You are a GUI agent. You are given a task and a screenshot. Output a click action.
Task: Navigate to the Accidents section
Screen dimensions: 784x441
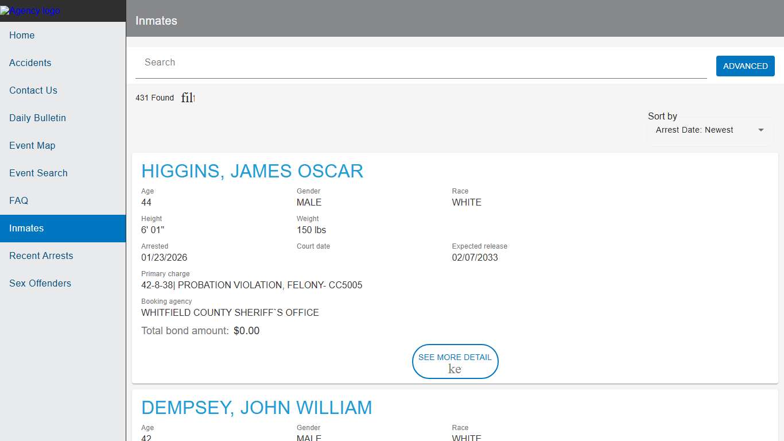click(x=30, y=63)
